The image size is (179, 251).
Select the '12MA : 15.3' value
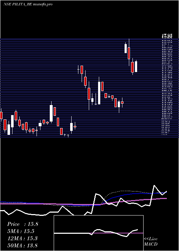click(x=23, y=238)
